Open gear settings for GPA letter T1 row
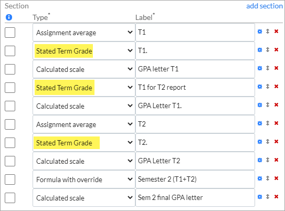285x211 pixels. point(260,68)
